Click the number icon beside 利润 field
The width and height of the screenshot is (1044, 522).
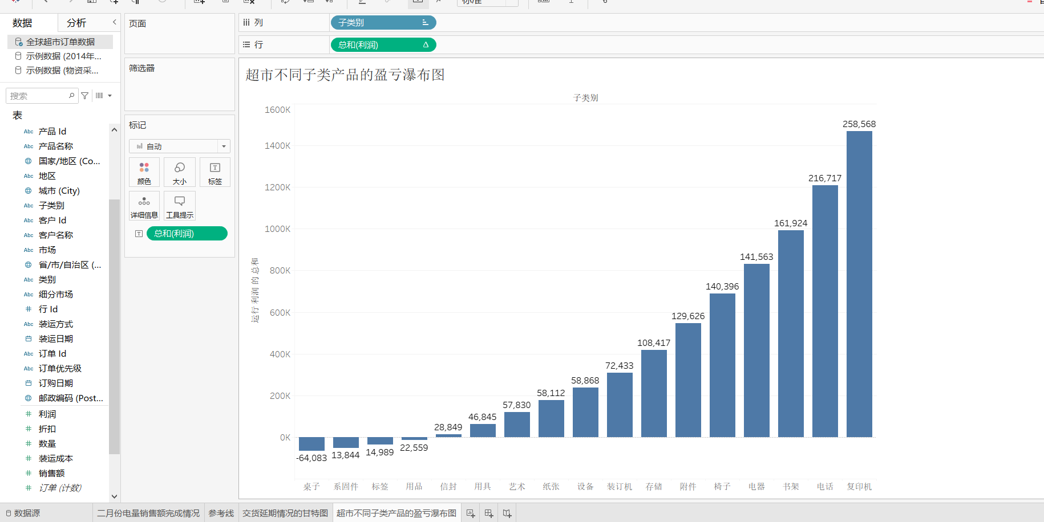pyautogui.click(x=29, y=414)
